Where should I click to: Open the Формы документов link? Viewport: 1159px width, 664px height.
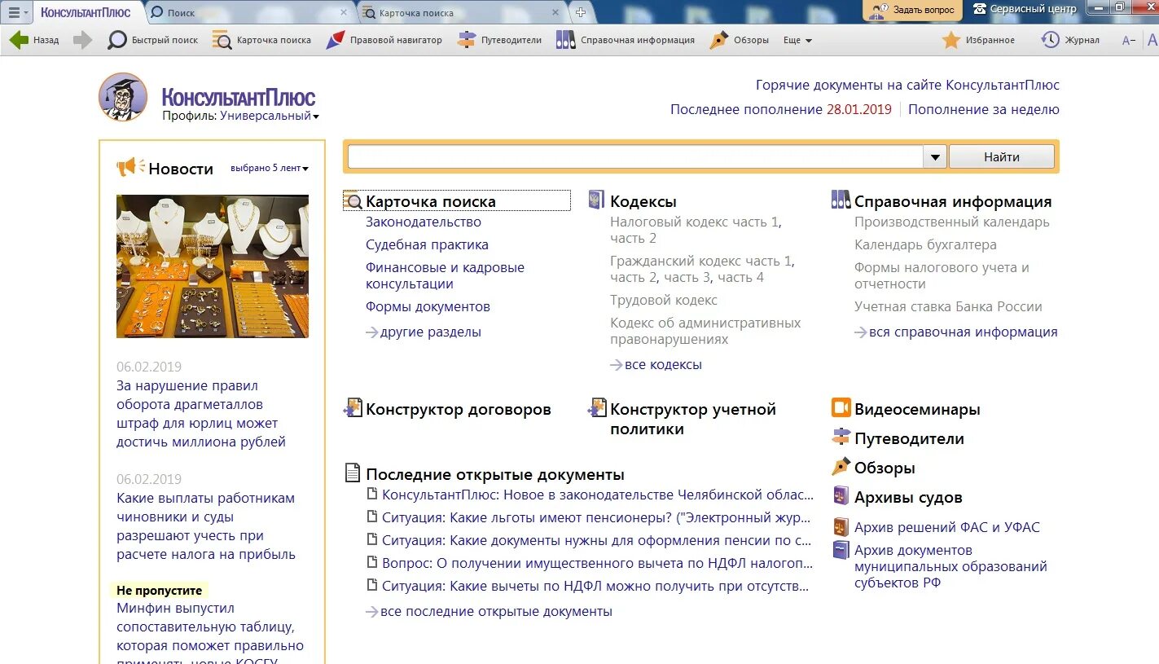tap(428, 306)
